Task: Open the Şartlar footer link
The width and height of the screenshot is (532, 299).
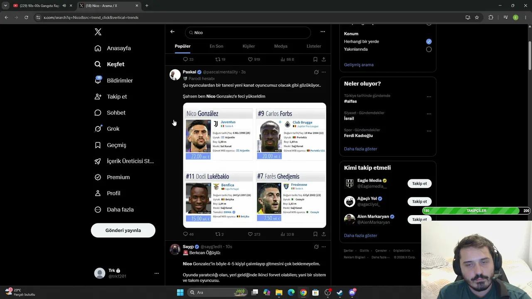Action: [348, 251]
